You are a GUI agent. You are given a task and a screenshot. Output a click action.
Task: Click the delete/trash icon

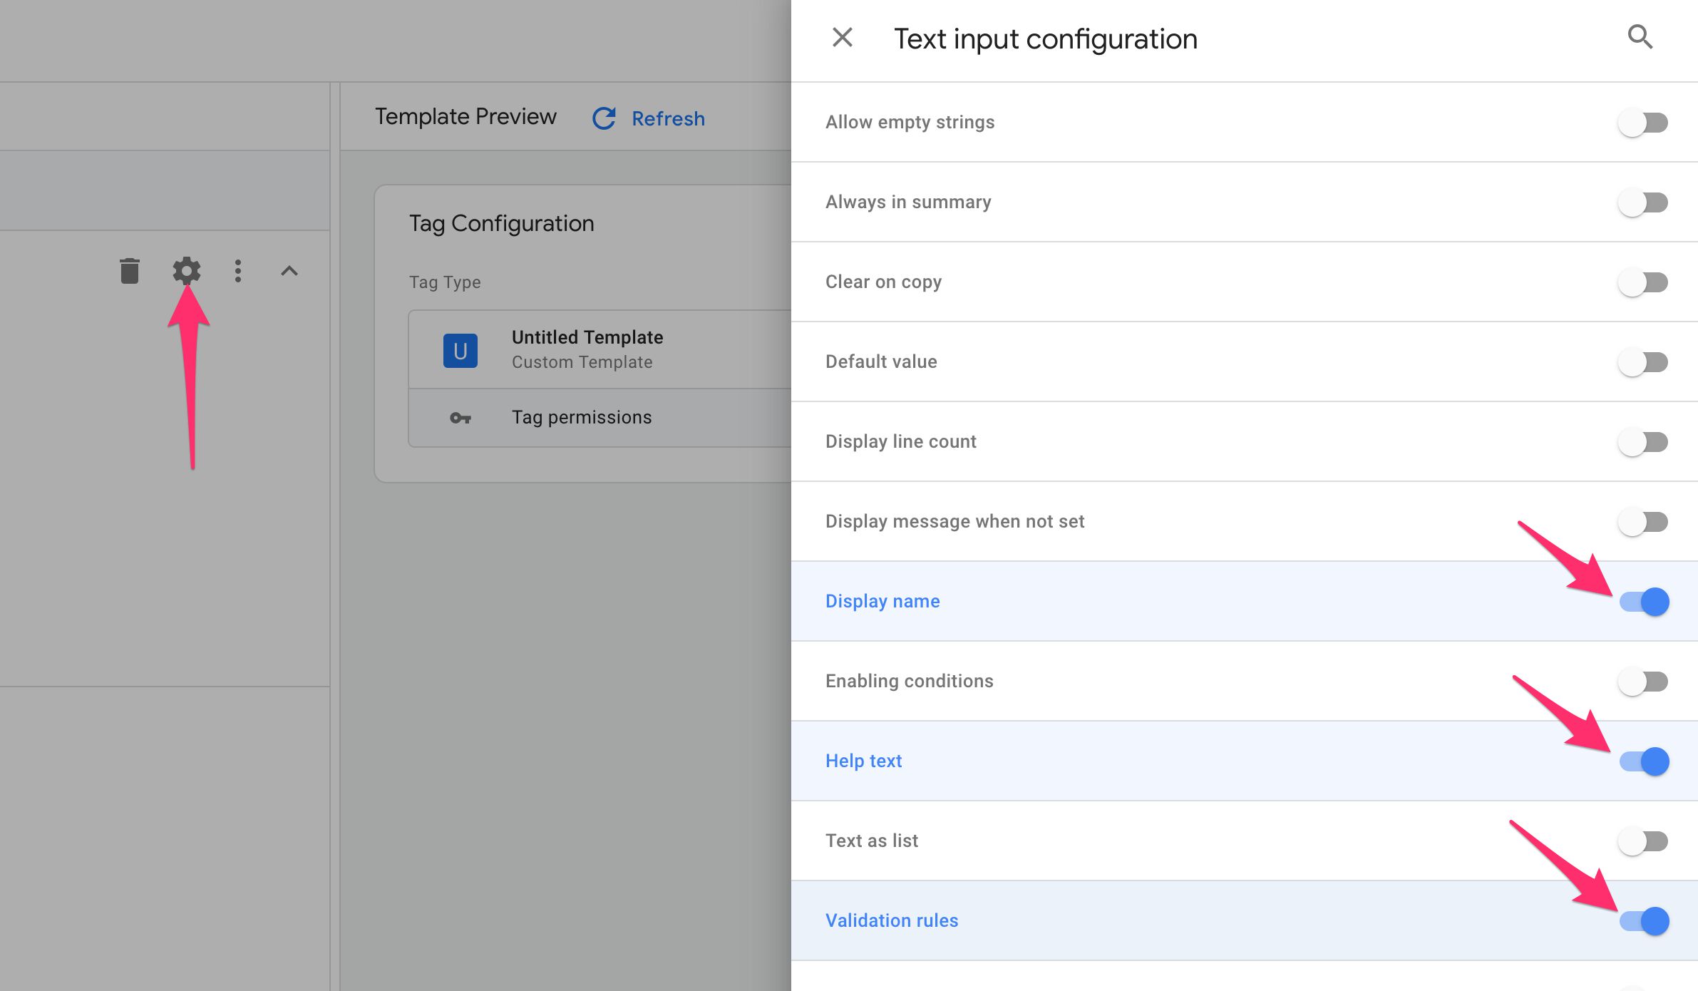(130, 270)
